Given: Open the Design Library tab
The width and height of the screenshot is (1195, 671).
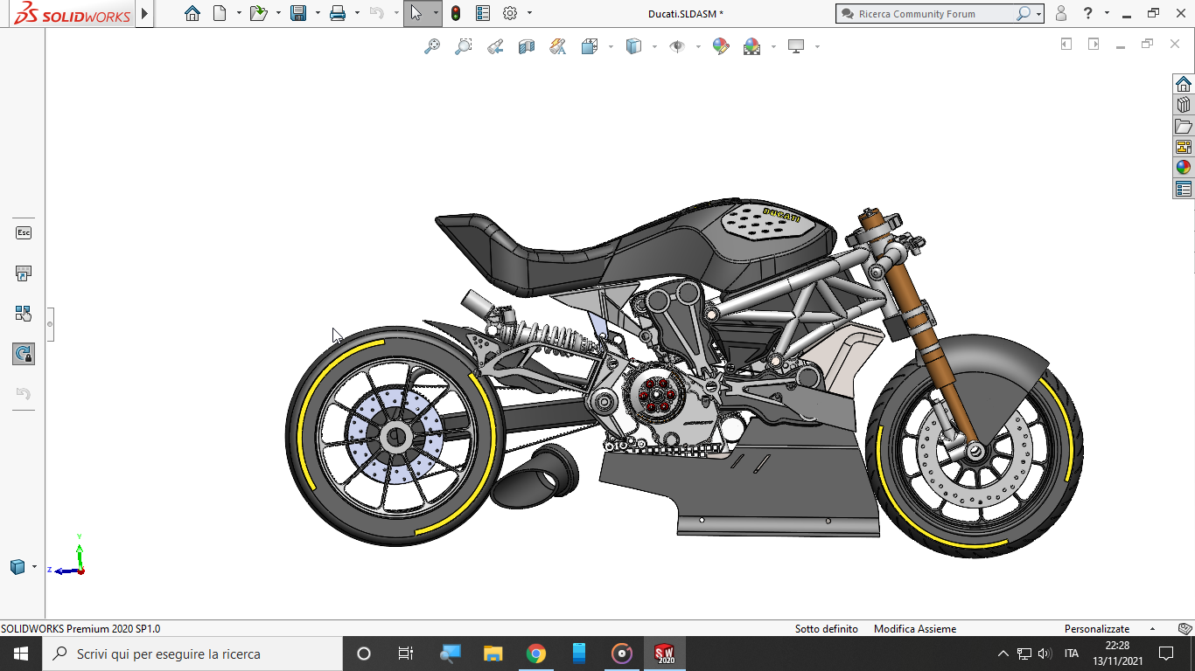Looking at the screenshot, I should pos(1184,105).
